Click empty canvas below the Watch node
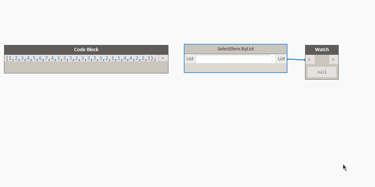 coord(322,110)
